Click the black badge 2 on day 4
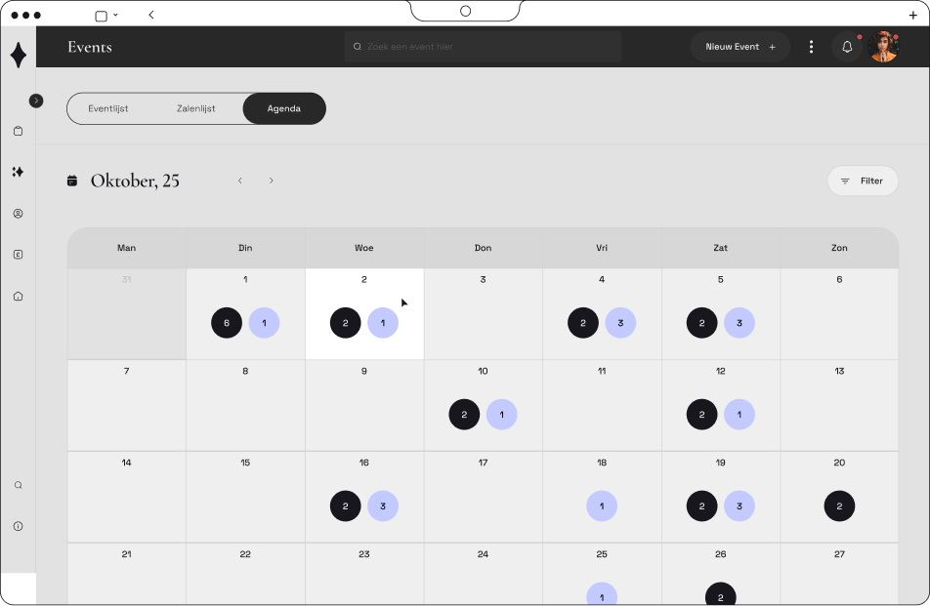The width and height of the screenshot is (930, 606). [x=583, y=323]
